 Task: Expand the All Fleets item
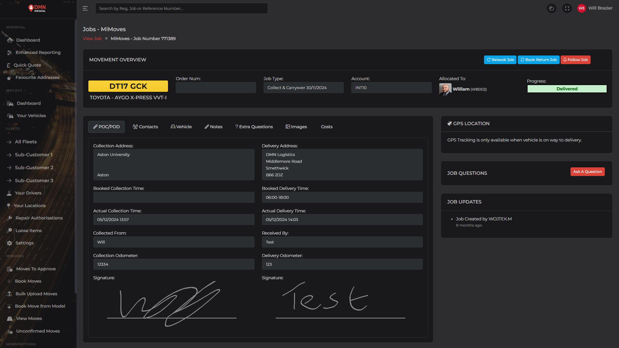[x=26, y=142]
